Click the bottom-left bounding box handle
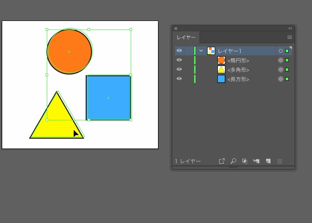Image resolution: width=312 pixels, height=223 pixels. 47,120
